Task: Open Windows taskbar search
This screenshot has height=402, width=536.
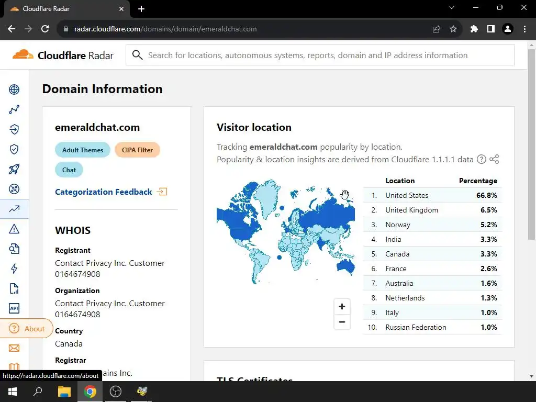Action: (x=38, y=392)
